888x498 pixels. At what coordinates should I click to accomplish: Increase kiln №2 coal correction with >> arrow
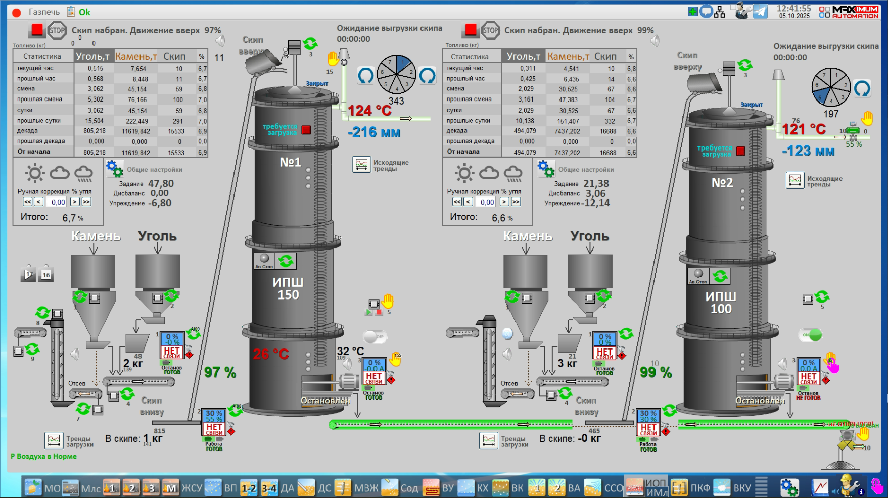[516, 202]
